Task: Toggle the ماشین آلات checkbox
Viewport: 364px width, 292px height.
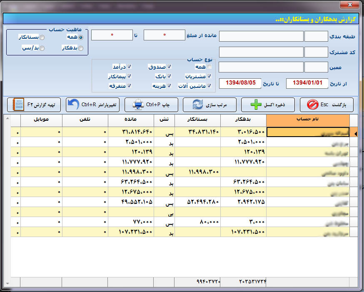Action: 209,86
